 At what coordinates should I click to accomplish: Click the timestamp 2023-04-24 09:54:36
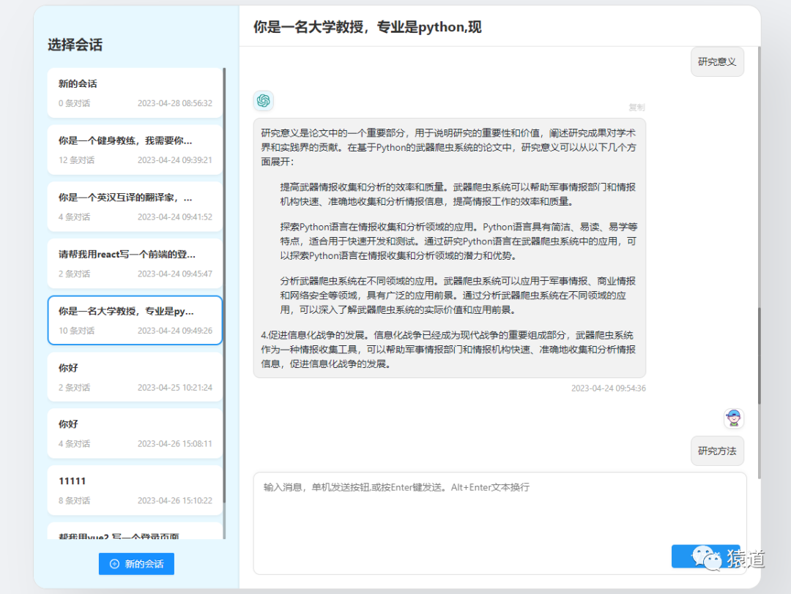[x=608, y=388]
